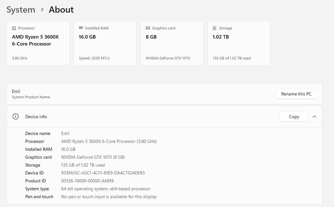
Task: Click the Device name value 'Emil'
Action: coord(65,133)
